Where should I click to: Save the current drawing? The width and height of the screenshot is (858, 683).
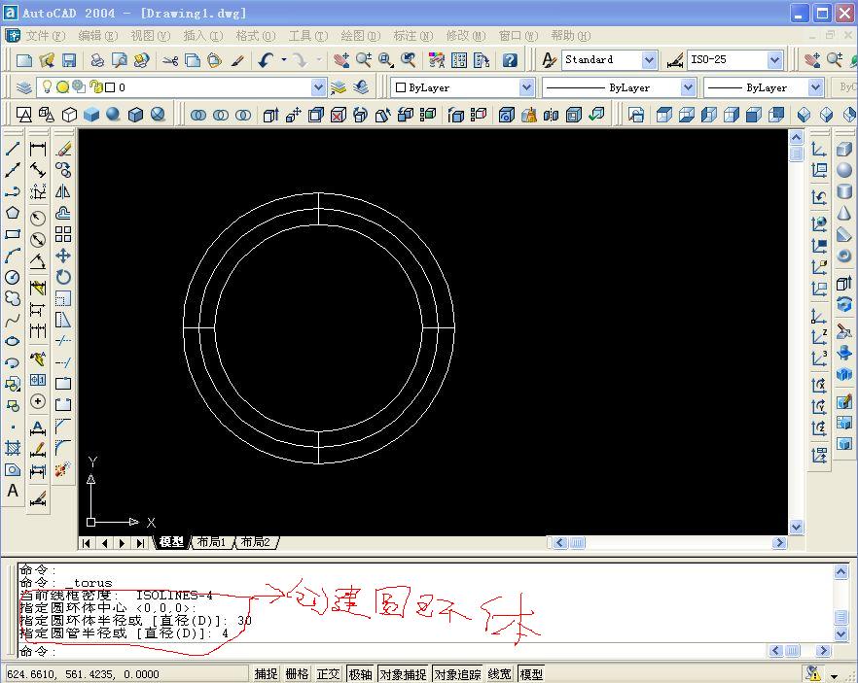[x=69, y=59]
